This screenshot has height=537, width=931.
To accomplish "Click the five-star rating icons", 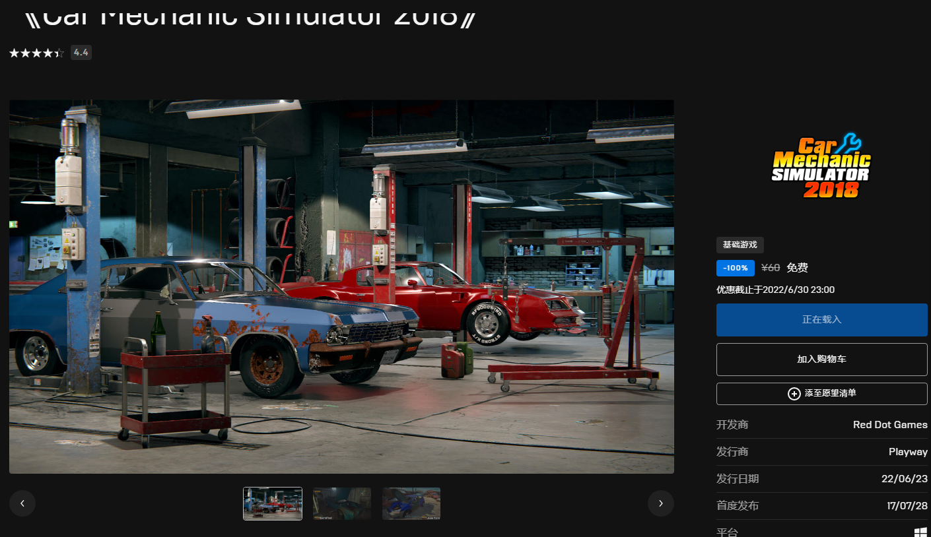I will click(37, 53).
